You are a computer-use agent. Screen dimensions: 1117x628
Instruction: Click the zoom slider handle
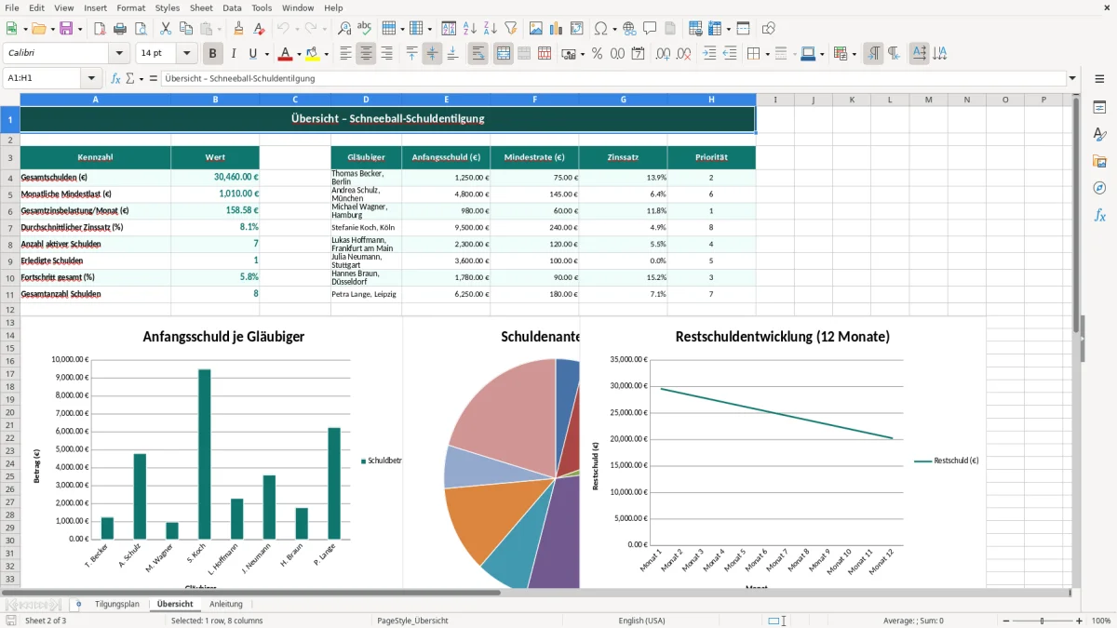(1043, 621)
